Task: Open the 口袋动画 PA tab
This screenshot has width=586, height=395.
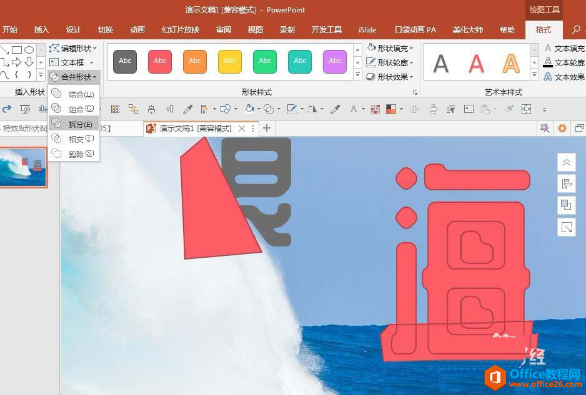Action: coord(415,29)
